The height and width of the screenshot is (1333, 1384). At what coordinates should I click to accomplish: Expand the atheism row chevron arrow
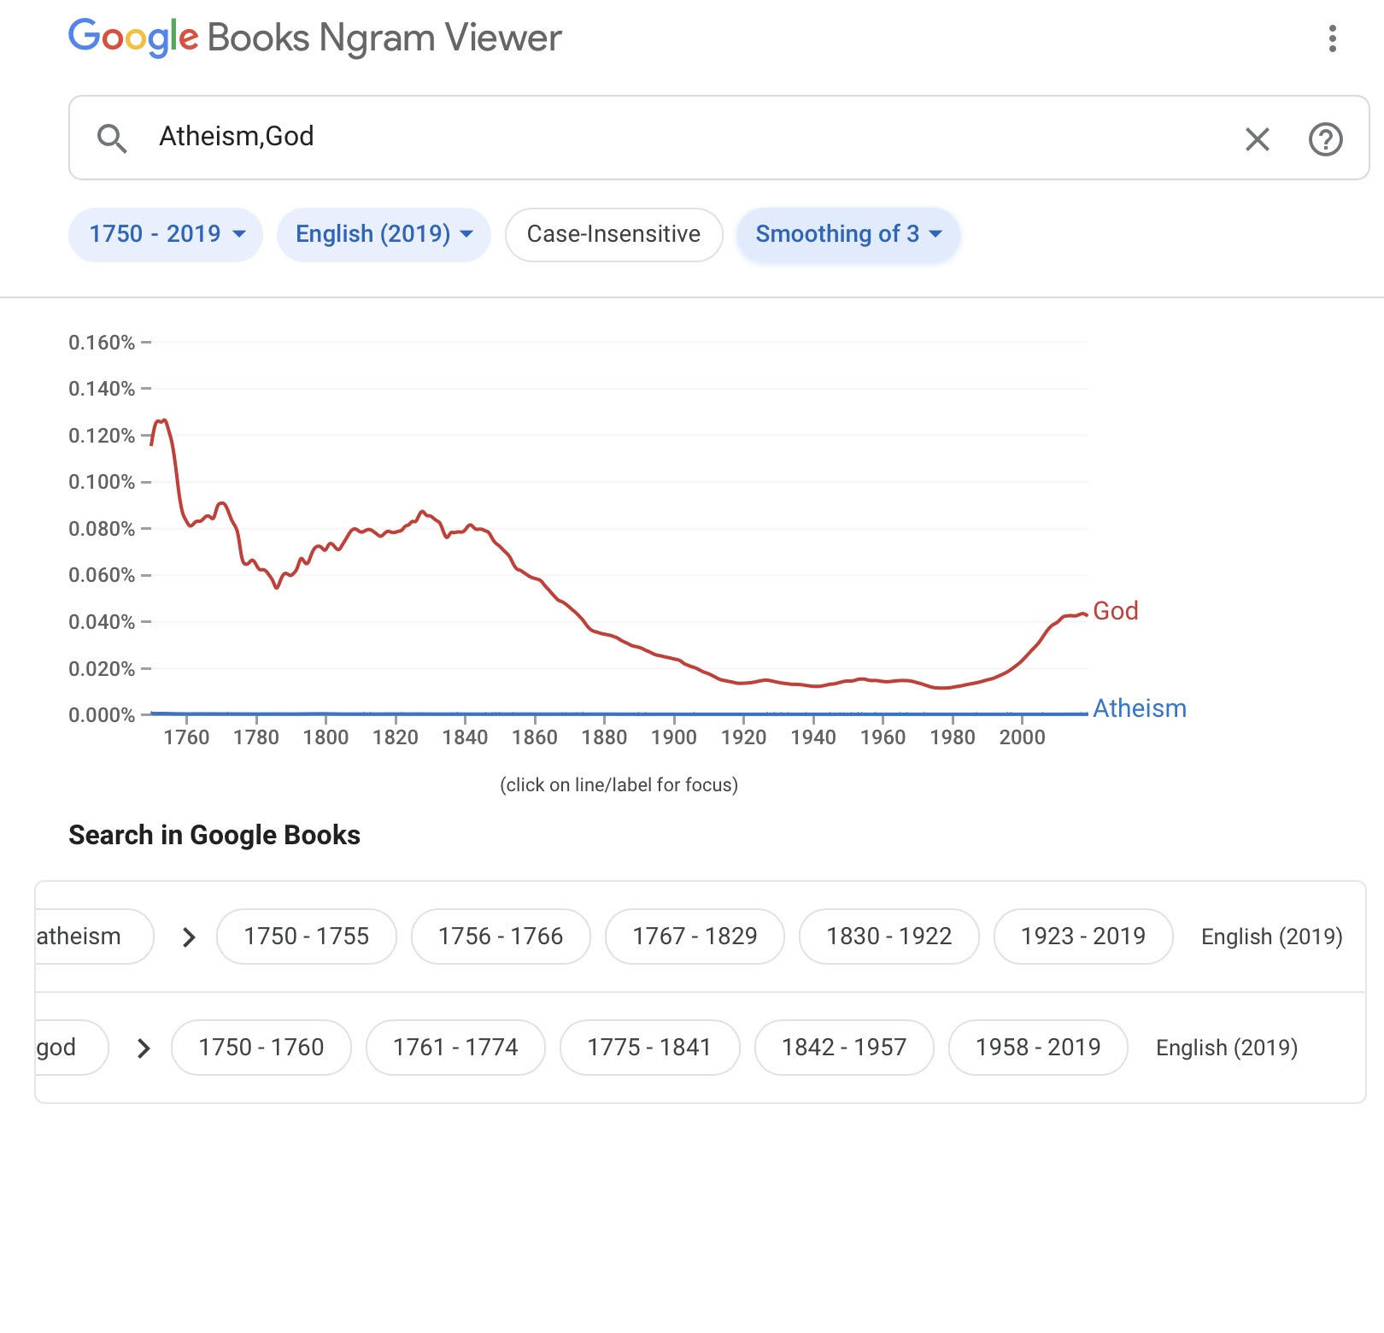click(x=189, y=937)
